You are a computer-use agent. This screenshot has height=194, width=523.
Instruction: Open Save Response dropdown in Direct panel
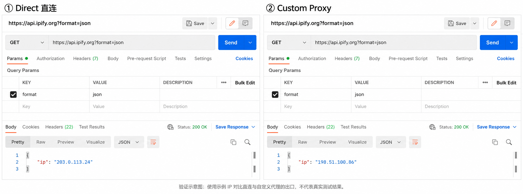(235, 127)
